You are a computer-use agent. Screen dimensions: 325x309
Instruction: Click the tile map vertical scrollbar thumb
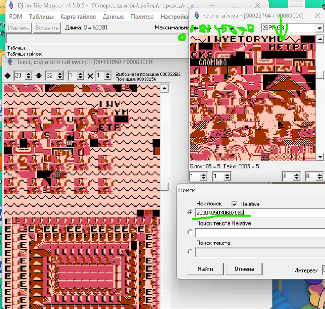coord(320,75)
